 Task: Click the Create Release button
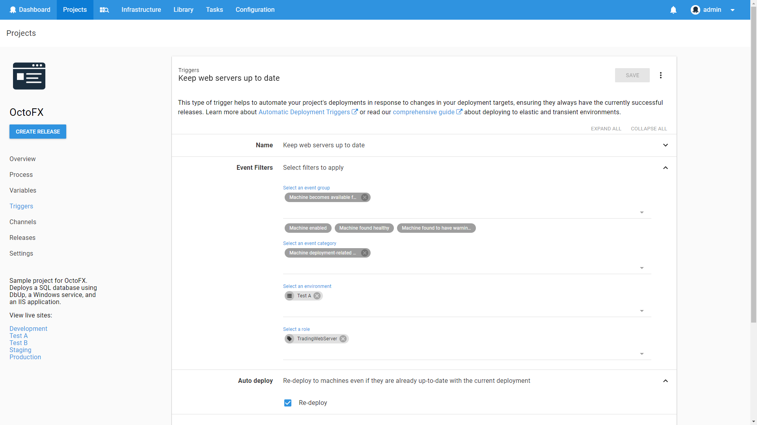pos(38,132)
